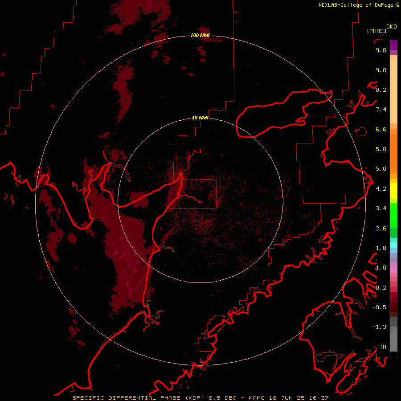
Task: Click the 5.0 scale value
Action: coord(381,169)
